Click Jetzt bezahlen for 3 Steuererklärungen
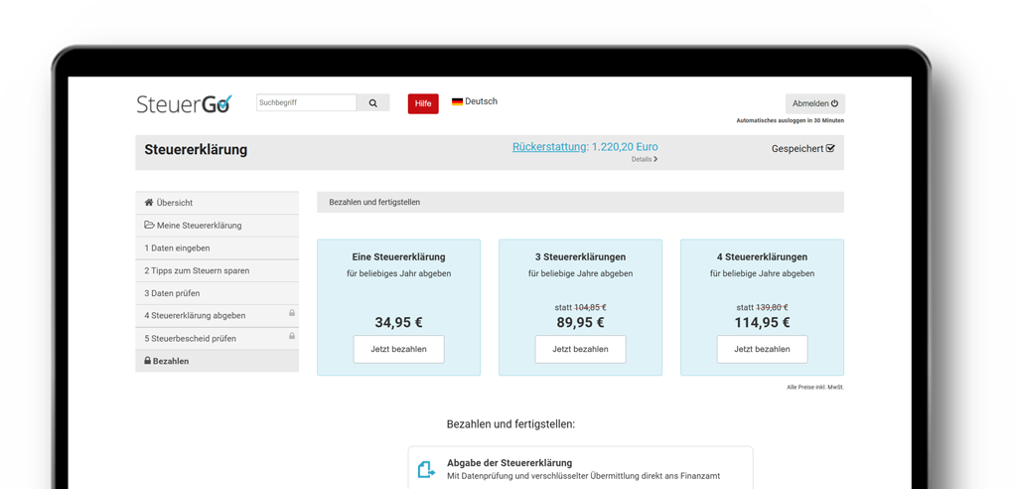Image resolution: width=1017 pixels, height=489 pixels. coord(580,350)
